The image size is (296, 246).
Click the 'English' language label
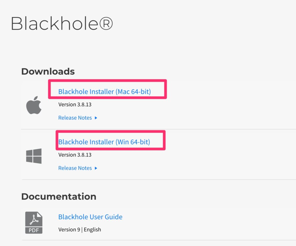pyautogui.click(x=92, y=230)
